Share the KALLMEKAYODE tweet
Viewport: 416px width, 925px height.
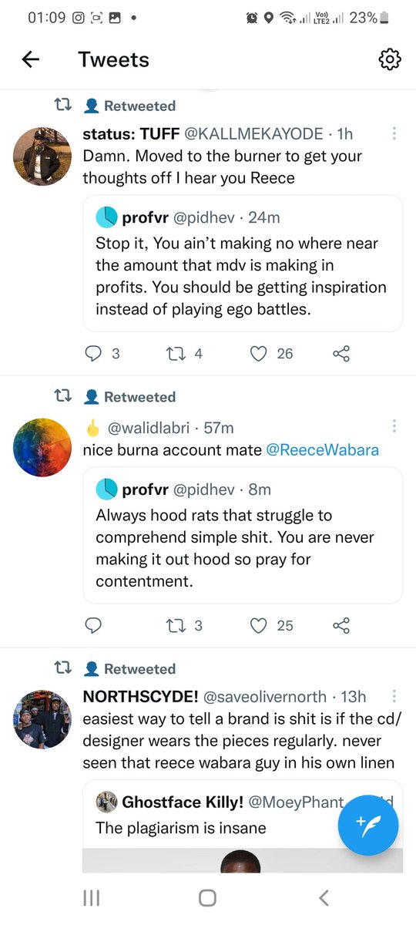341,354
